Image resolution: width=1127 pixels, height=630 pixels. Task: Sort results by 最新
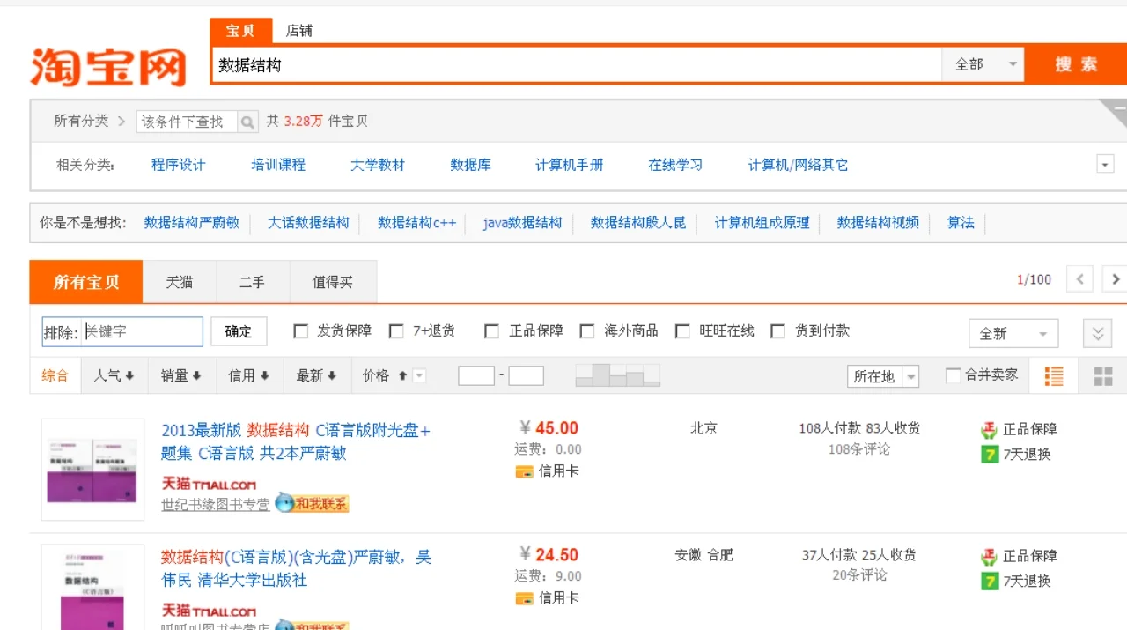coord(317,376)
